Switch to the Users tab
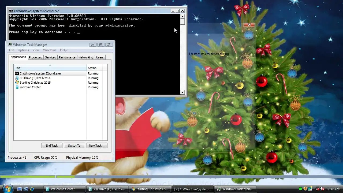The width and height of the screenshot is (343, 193). 100,57
